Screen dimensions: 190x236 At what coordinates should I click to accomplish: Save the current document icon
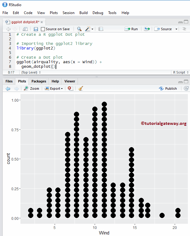pos(36,29)
